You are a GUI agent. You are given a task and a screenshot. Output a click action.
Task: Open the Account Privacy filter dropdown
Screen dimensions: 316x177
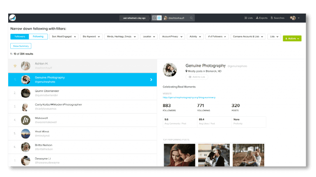click(x=172, y=37)
